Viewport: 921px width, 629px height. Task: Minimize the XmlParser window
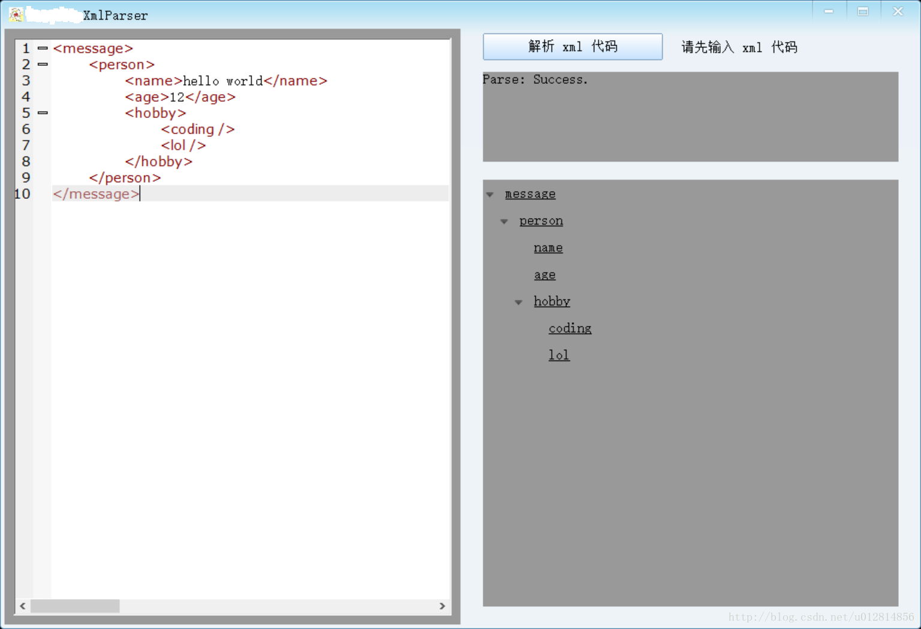(829, 11)
